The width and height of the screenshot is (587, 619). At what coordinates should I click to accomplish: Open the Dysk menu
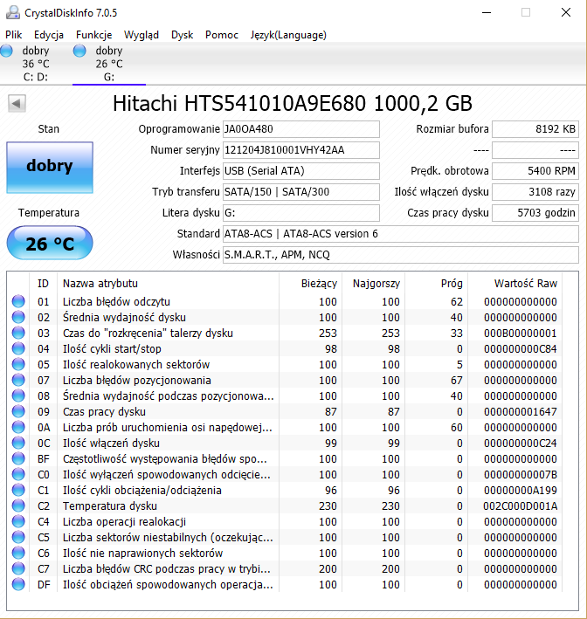(x=182, y=35)
